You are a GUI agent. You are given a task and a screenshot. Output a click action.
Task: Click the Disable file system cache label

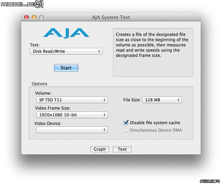(155, 123)
